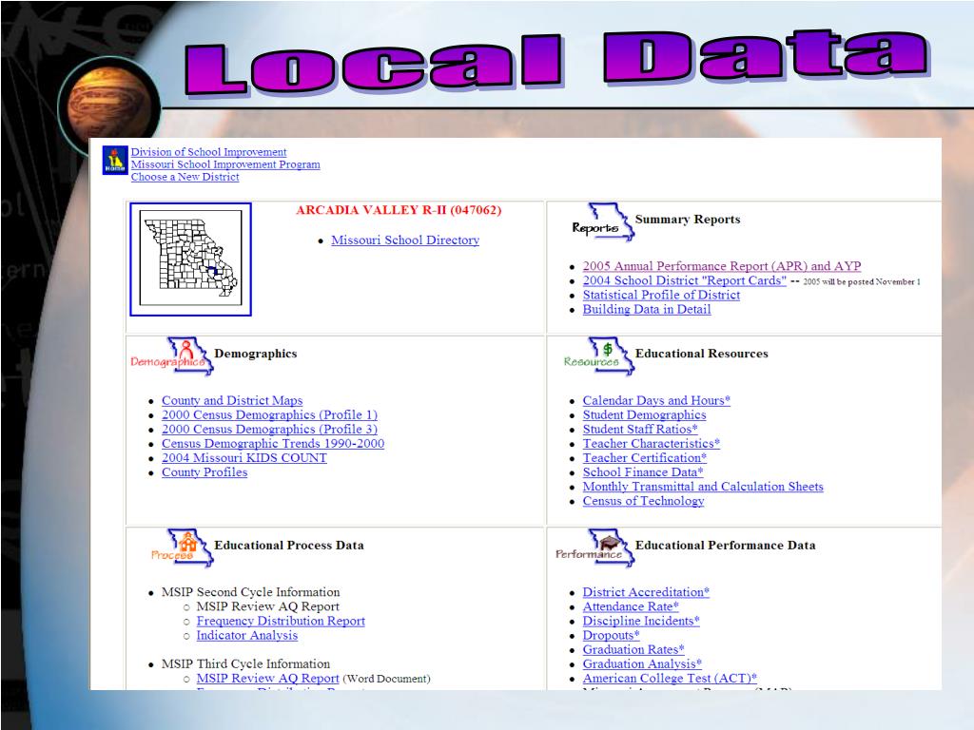Image resolution: width=974 pixels, height=730 pixels.
Task: Open Teacher Characteristics link
Action: click(x=651, y=444)
